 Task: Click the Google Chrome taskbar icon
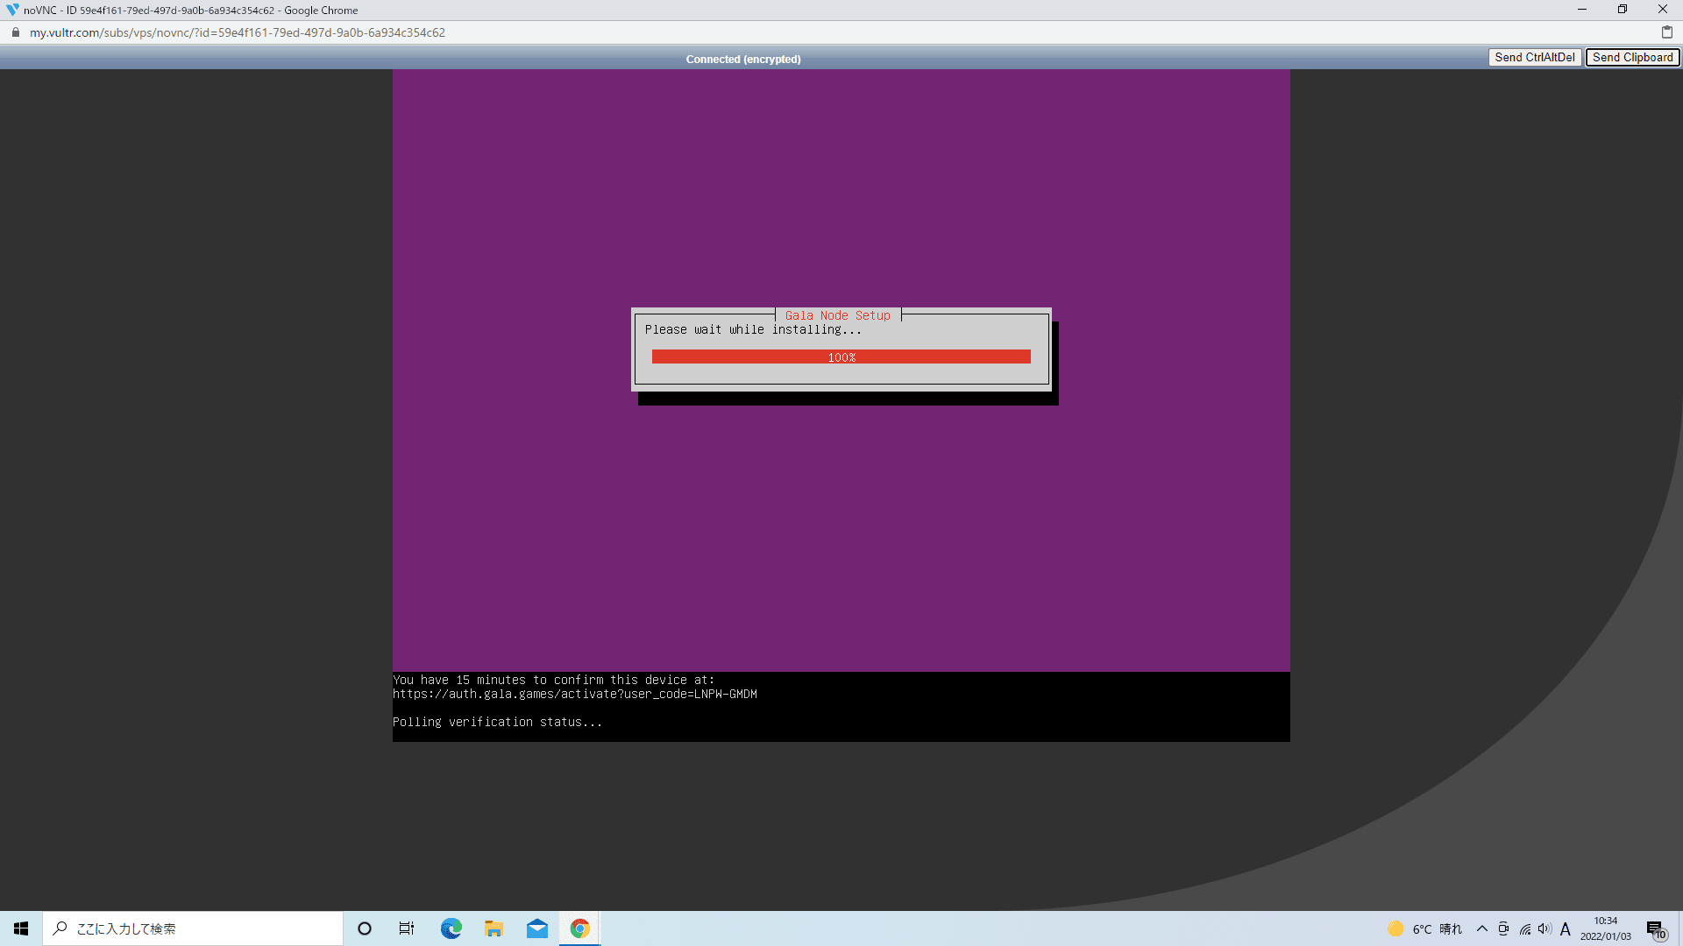[x=579, y=928]
